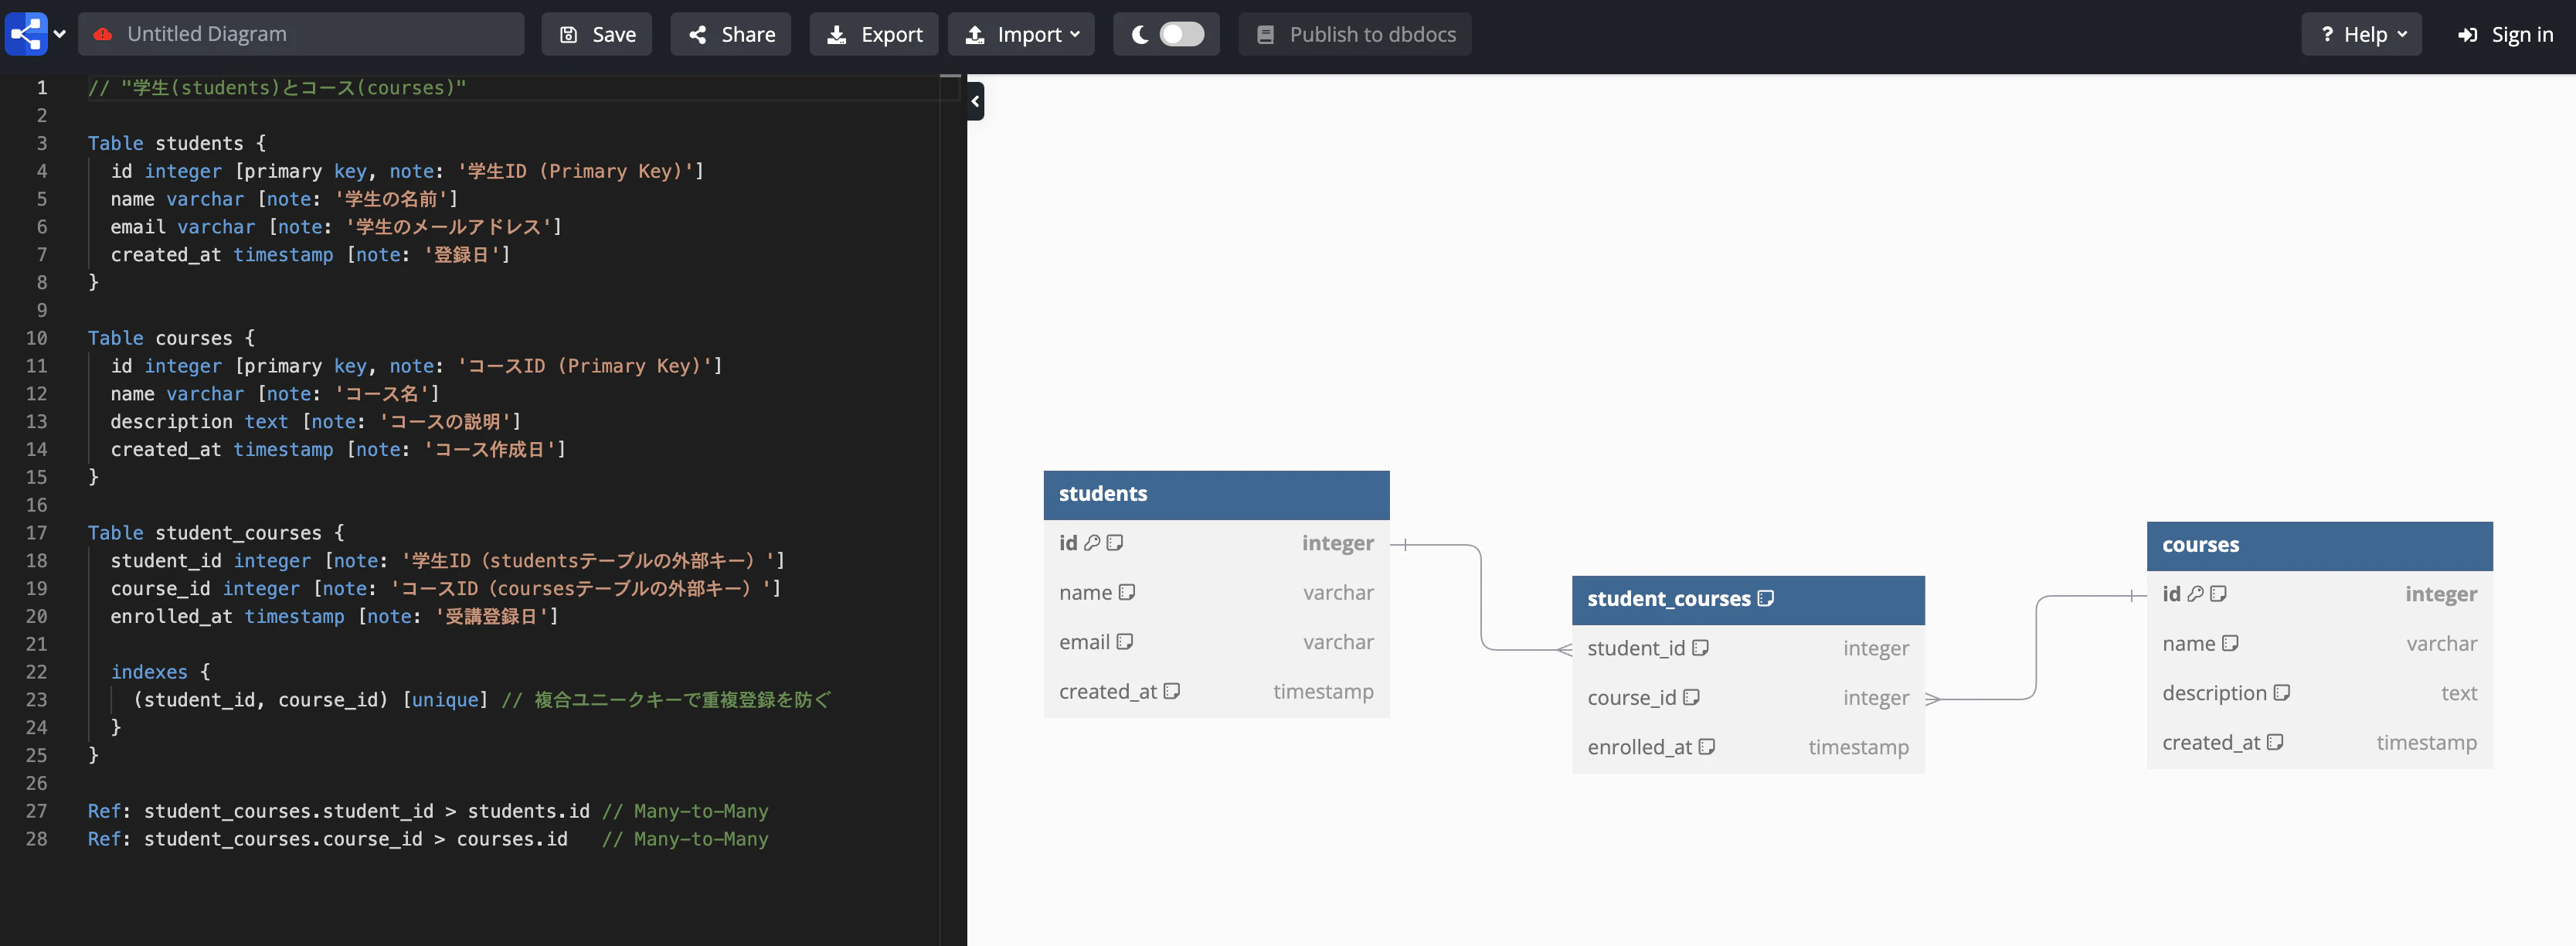
Task: Click the Export button
Action: [x=873, y=34]
